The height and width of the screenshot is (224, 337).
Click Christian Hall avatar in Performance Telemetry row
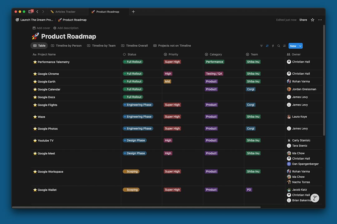click(x=289, y=62)
